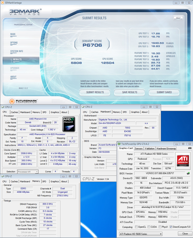The height and width of the screenshot is (238, 193).
Task: Click the P6706 3DMark score
Action: click(x=92, y=45)
